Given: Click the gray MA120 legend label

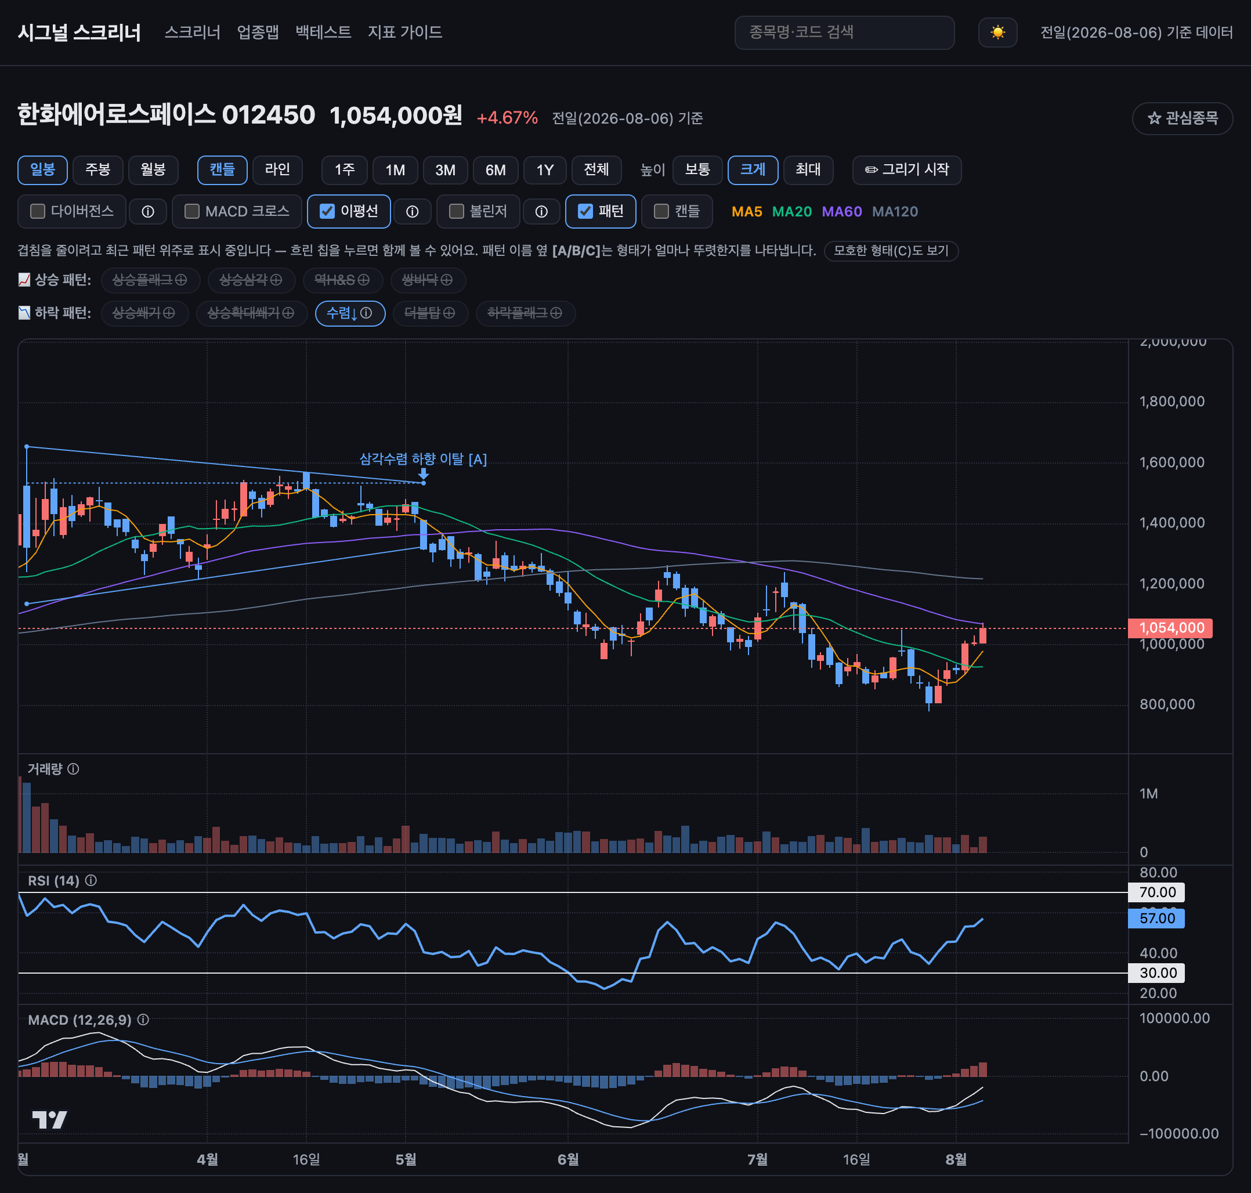Looking at the screenshot, I should (895, 212).
